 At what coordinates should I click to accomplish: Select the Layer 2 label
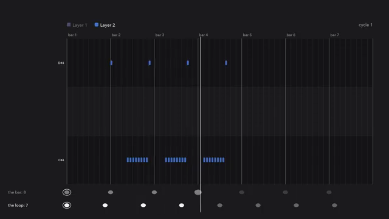point(108,25)
